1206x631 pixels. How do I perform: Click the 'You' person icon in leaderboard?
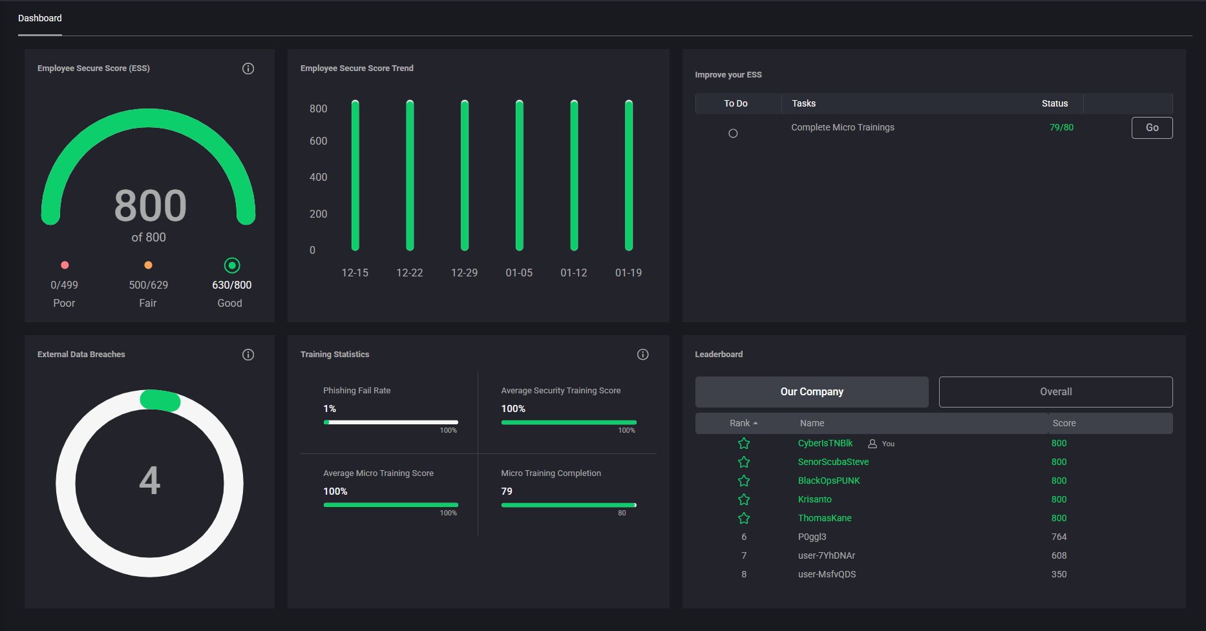pyautogui.click(x=874, y=444)
